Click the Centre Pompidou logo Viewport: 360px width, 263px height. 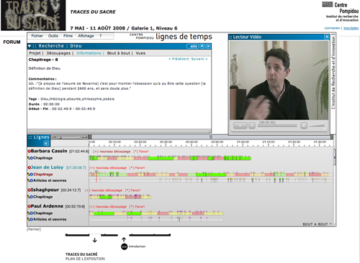pyautogui.click(x=341, y=11)
